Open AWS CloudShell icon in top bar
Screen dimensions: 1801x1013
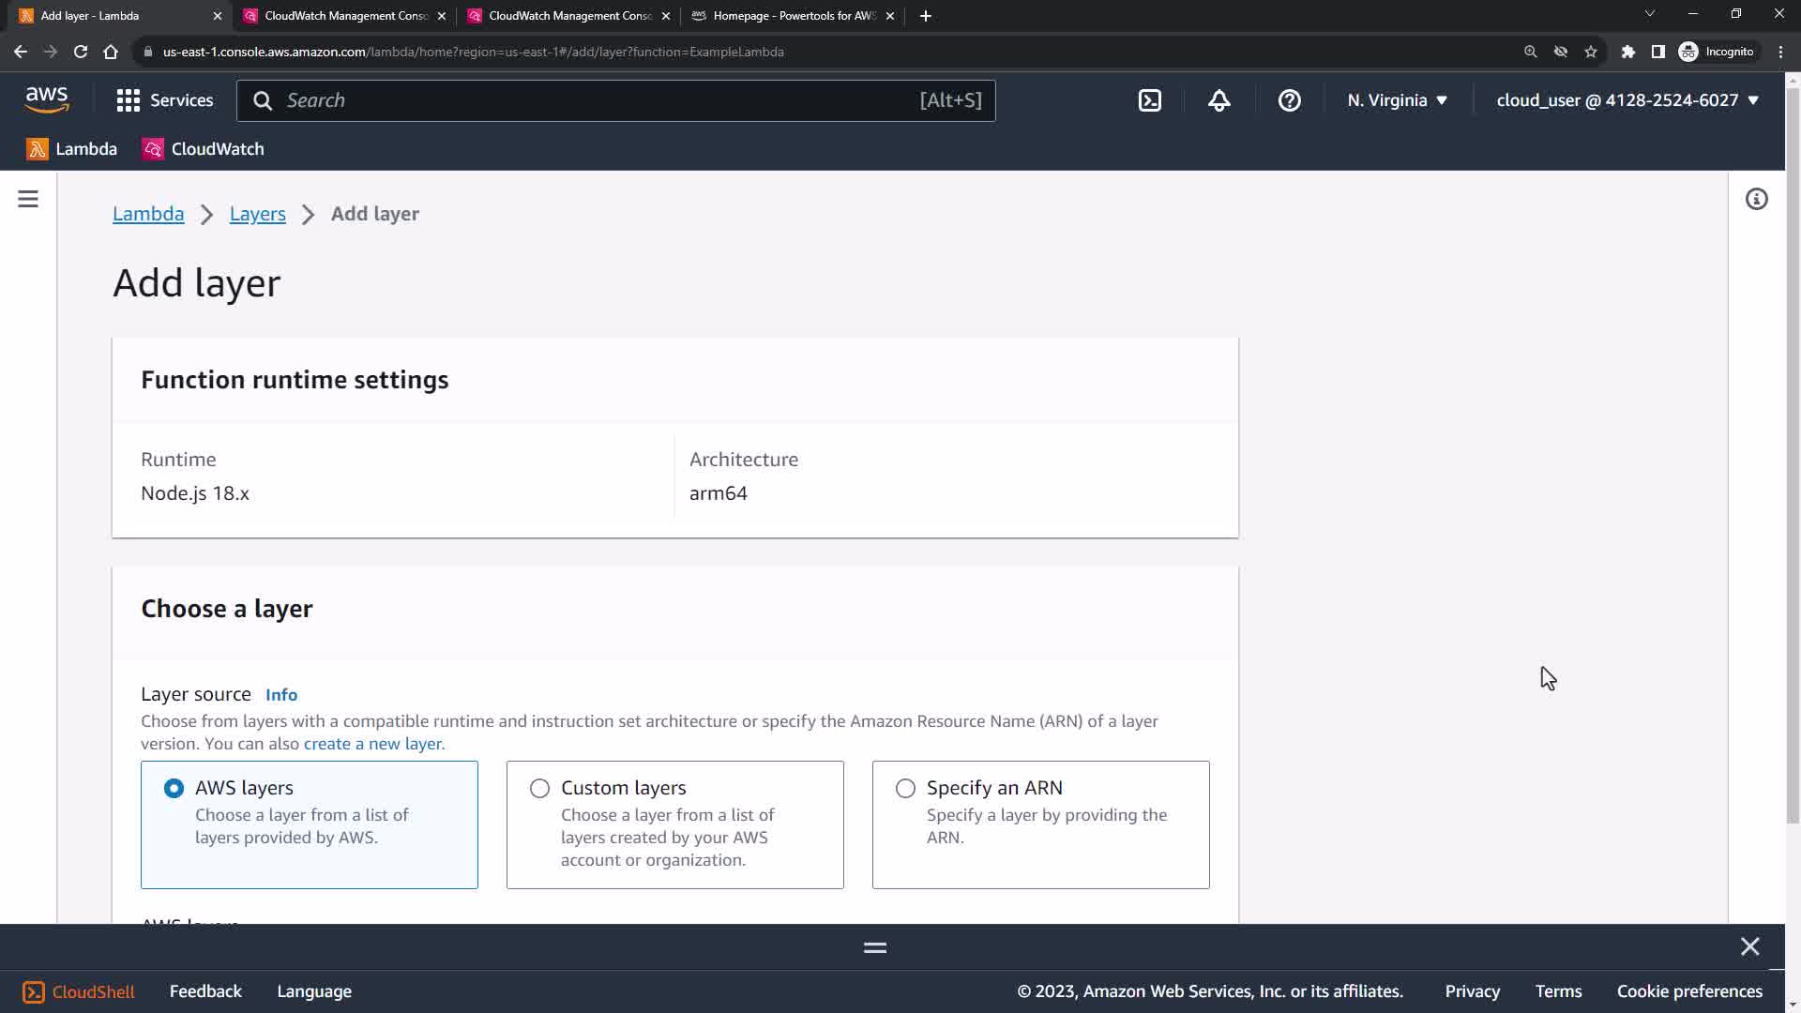point(1149,100)
